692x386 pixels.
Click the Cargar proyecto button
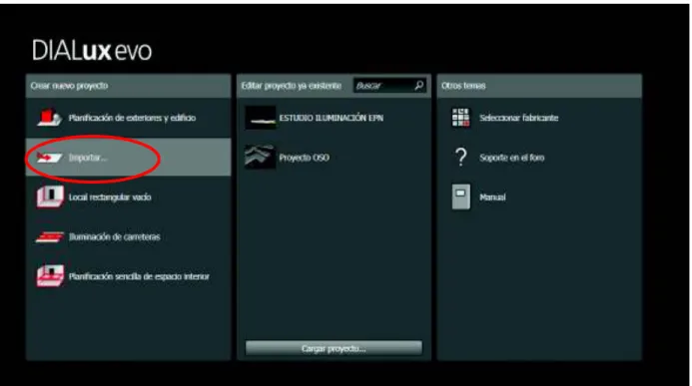pos(334,348)
